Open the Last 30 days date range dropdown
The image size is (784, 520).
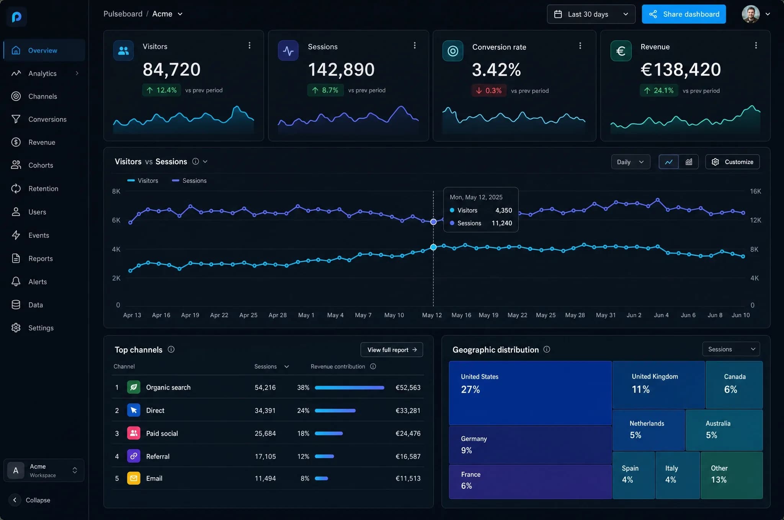coord(591,14)
